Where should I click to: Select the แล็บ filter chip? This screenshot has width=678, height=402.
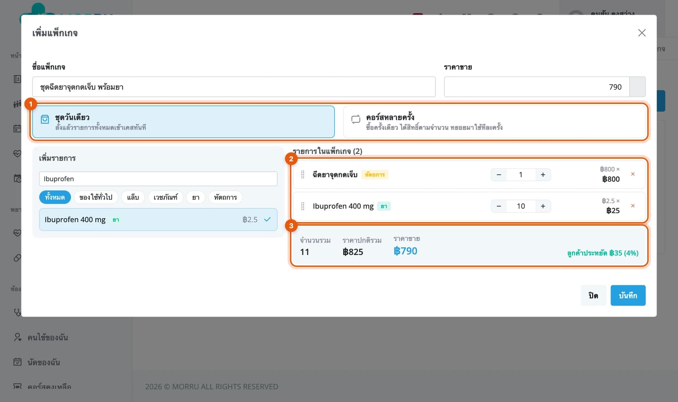point(133,197)
